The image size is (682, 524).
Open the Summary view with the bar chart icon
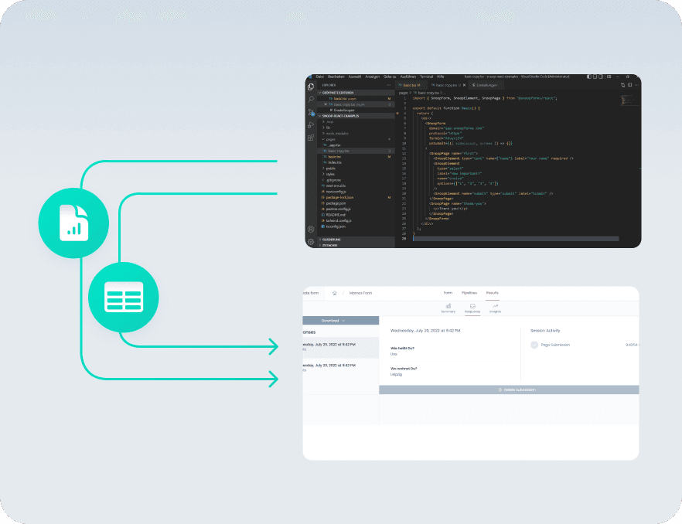click(x=448, y=308)
